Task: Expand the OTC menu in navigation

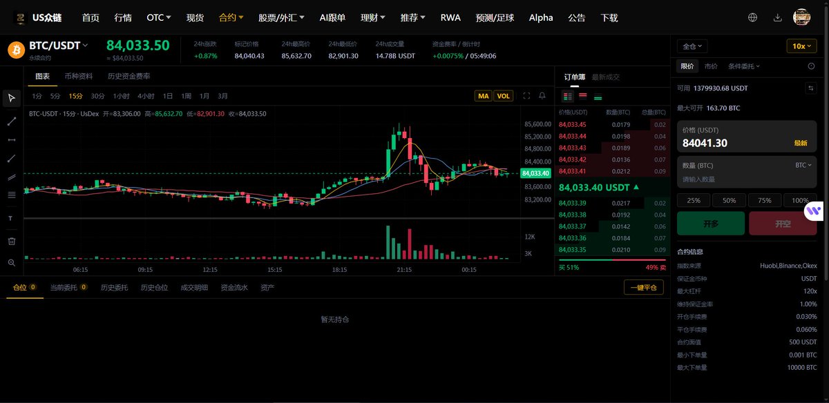Action: click(x=159, y=17)
